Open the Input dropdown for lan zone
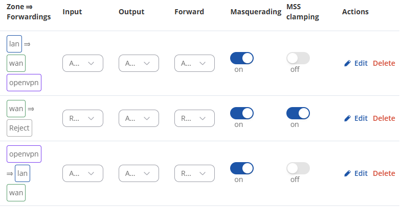404x207 pixels. pos(83,63)
